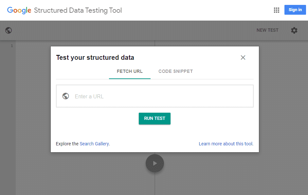Click line number 1 in code gutter
This screenshot has height=195, width=308.
point(12,46)
